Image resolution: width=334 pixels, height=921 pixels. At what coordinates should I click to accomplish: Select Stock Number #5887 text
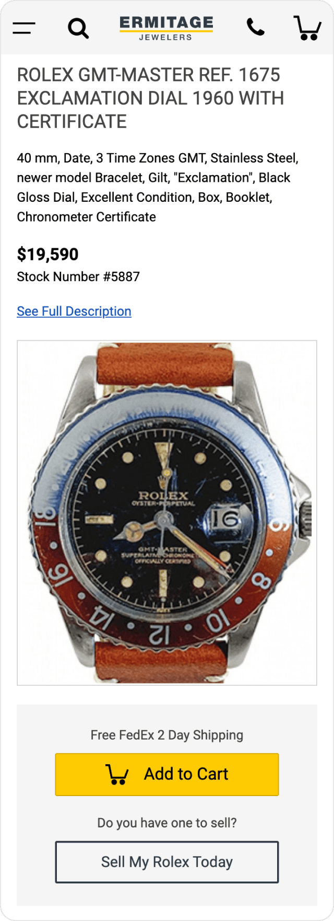coord(78,277)
